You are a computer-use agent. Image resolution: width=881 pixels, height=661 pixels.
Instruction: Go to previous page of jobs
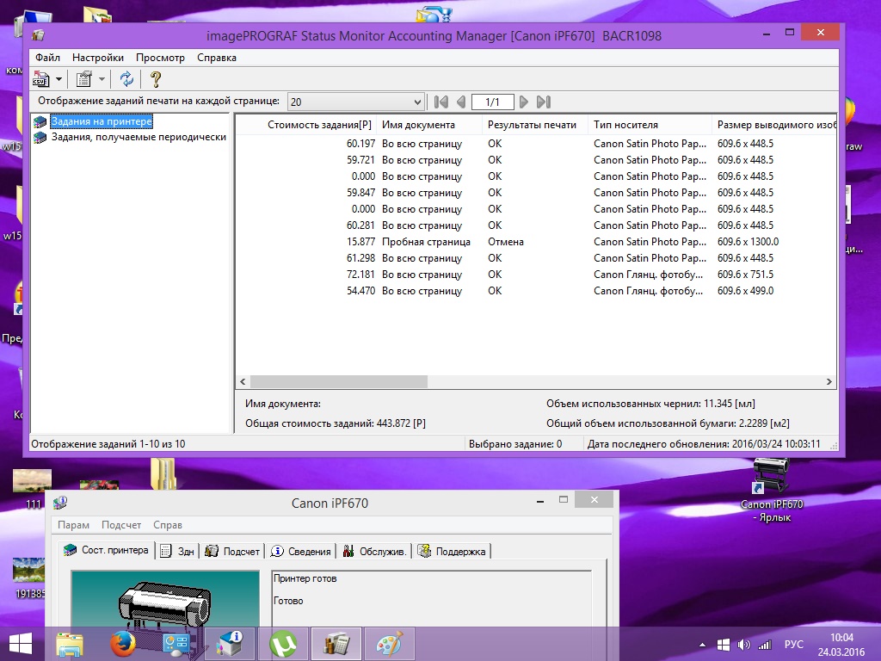[461, 102]
